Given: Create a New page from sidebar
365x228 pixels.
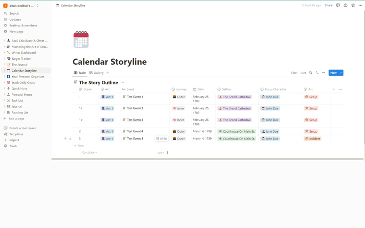Looking at the screenshot, I should click(16, 31).
